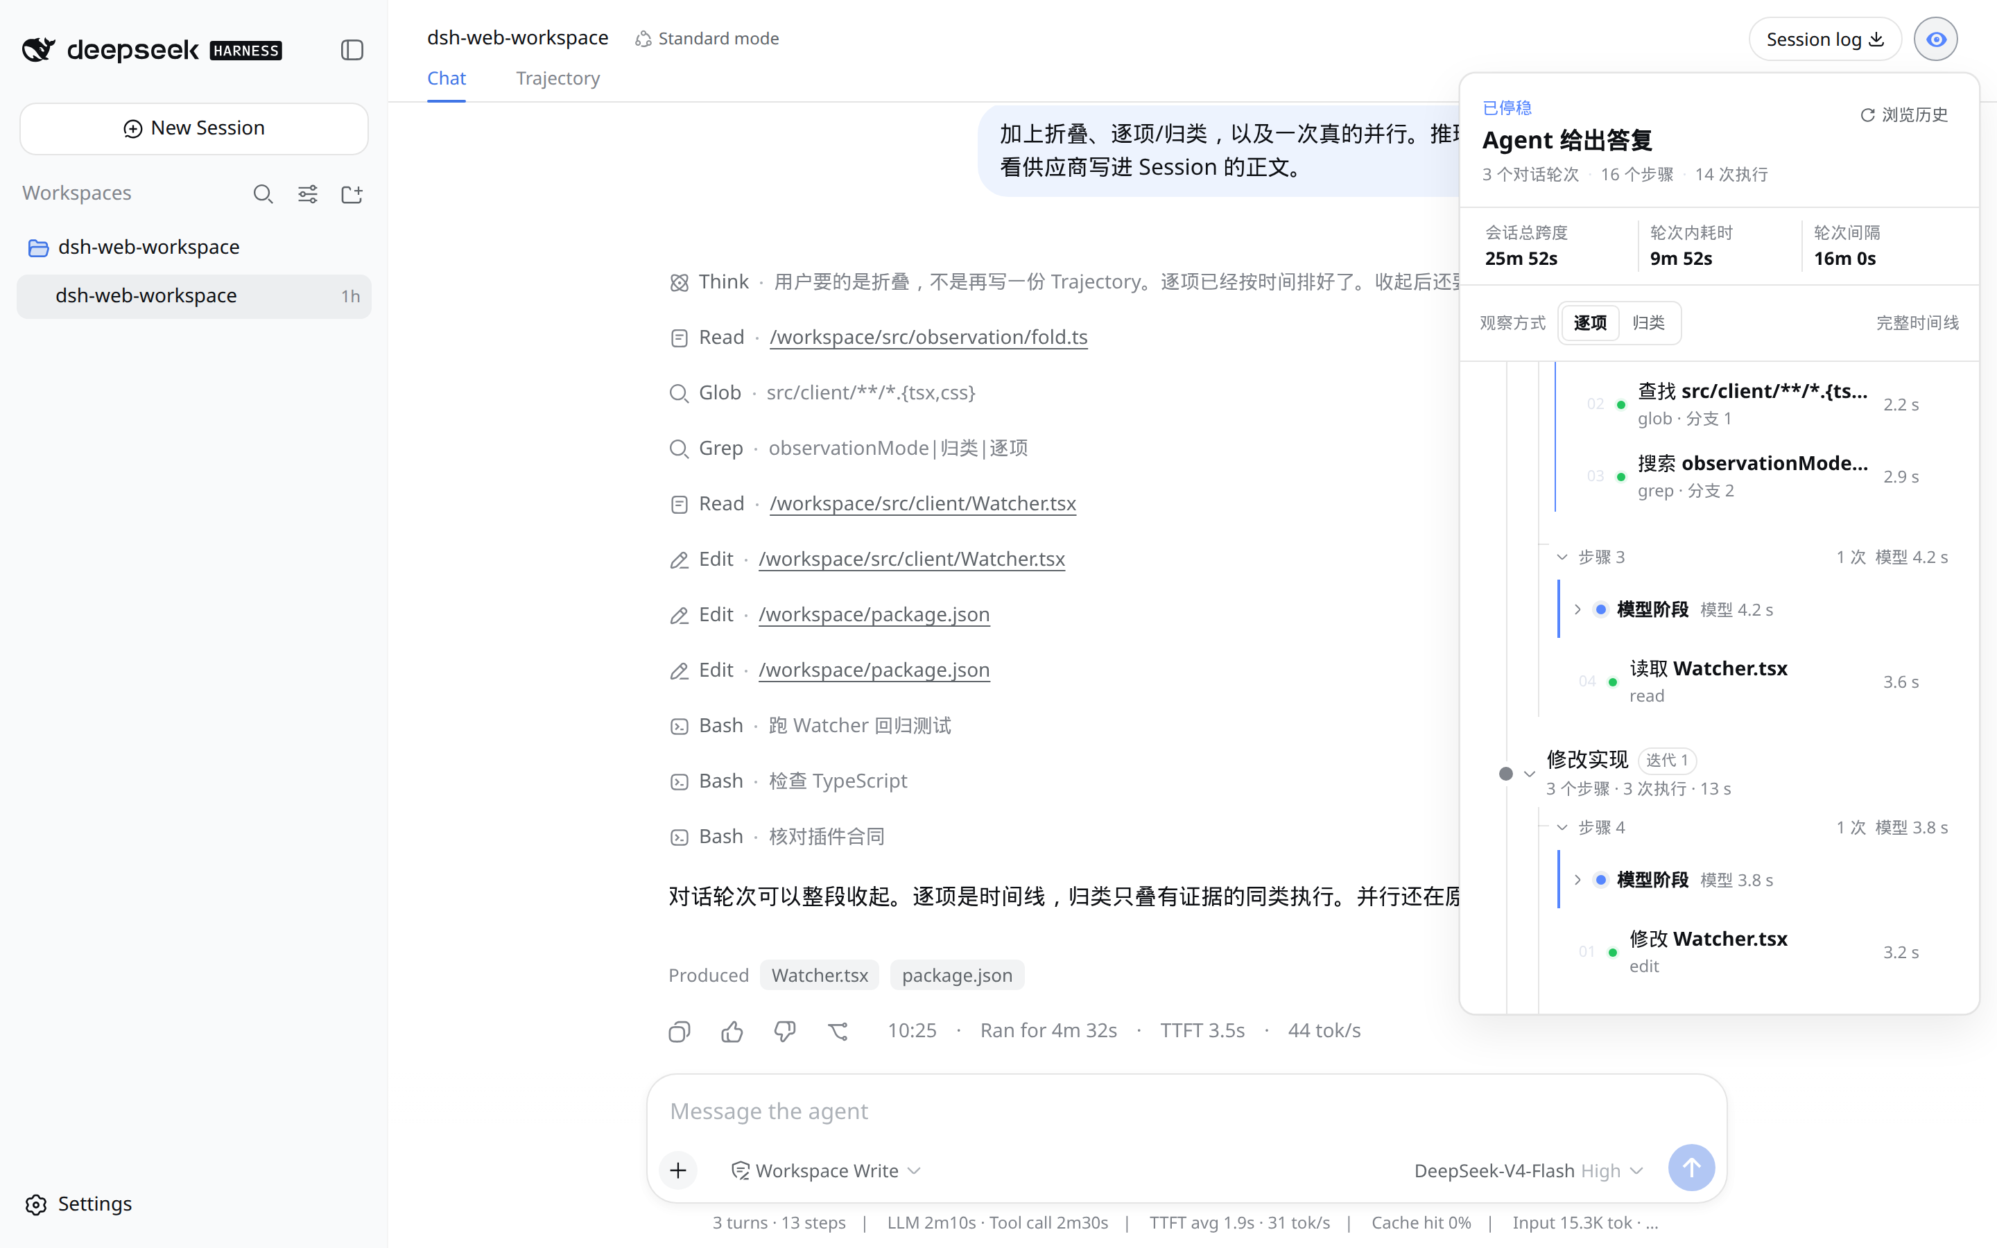Give thumbs up to response
This screenshot has width=1997, height=1248.
coord(732,1031)
